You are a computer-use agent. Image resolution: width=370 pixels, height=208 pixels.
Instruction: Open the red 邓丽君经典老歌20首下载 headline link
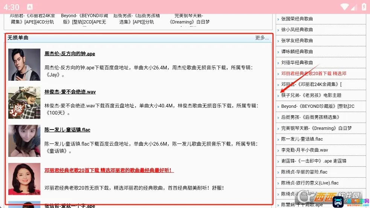109,170
